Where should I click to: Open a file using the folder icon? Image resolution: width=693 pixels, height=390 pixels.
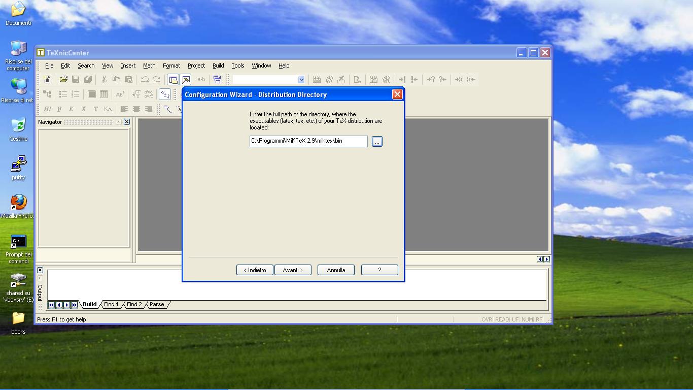63,79
